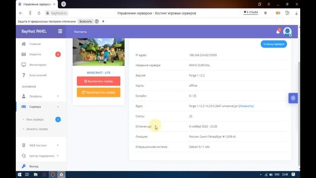Expand the Центр поддержки submenu arrow
The width and height of the screenshot is (316, 178).
(58, 156)
